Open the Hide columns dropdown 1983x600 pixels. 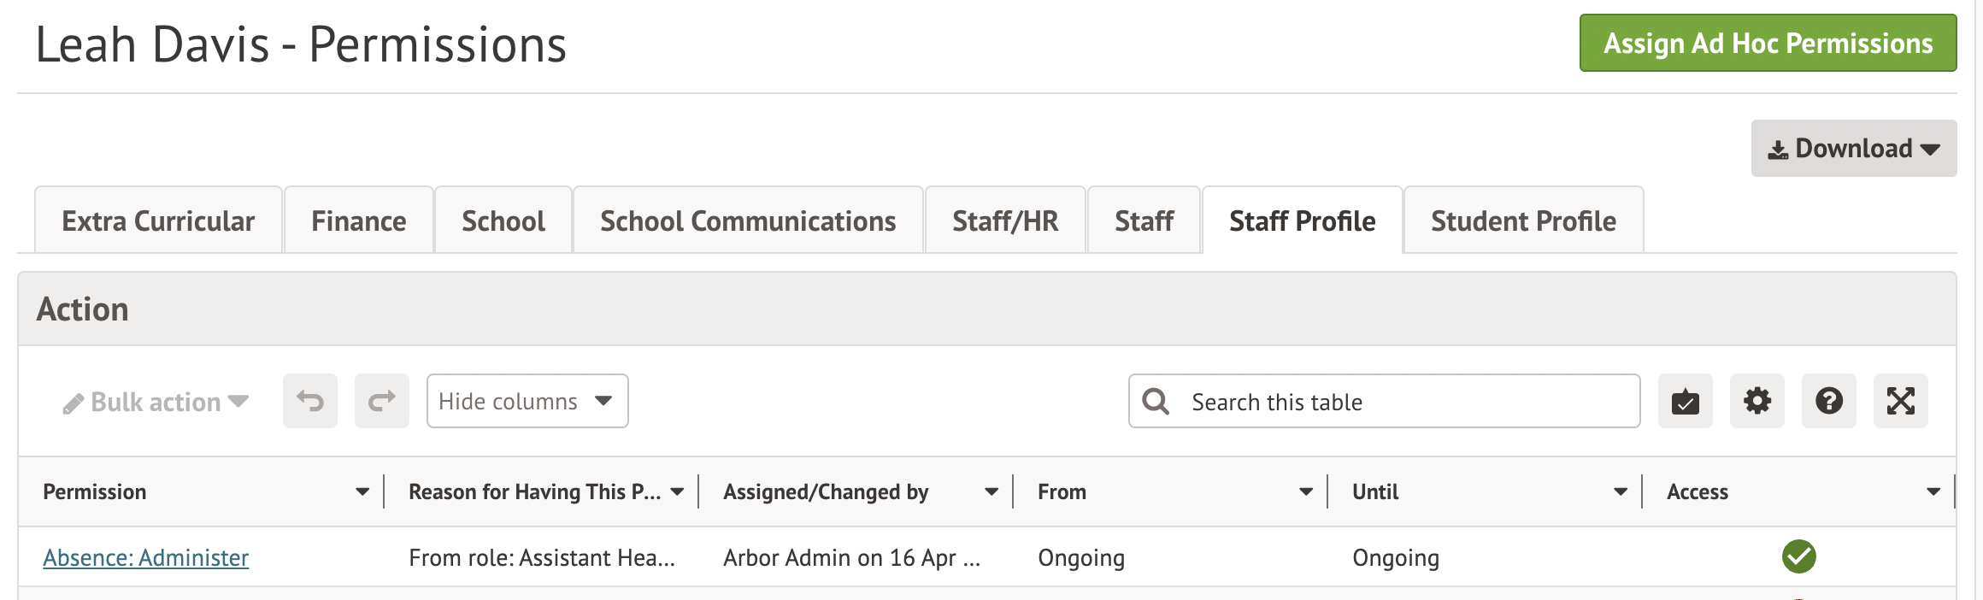pos(527,401)
